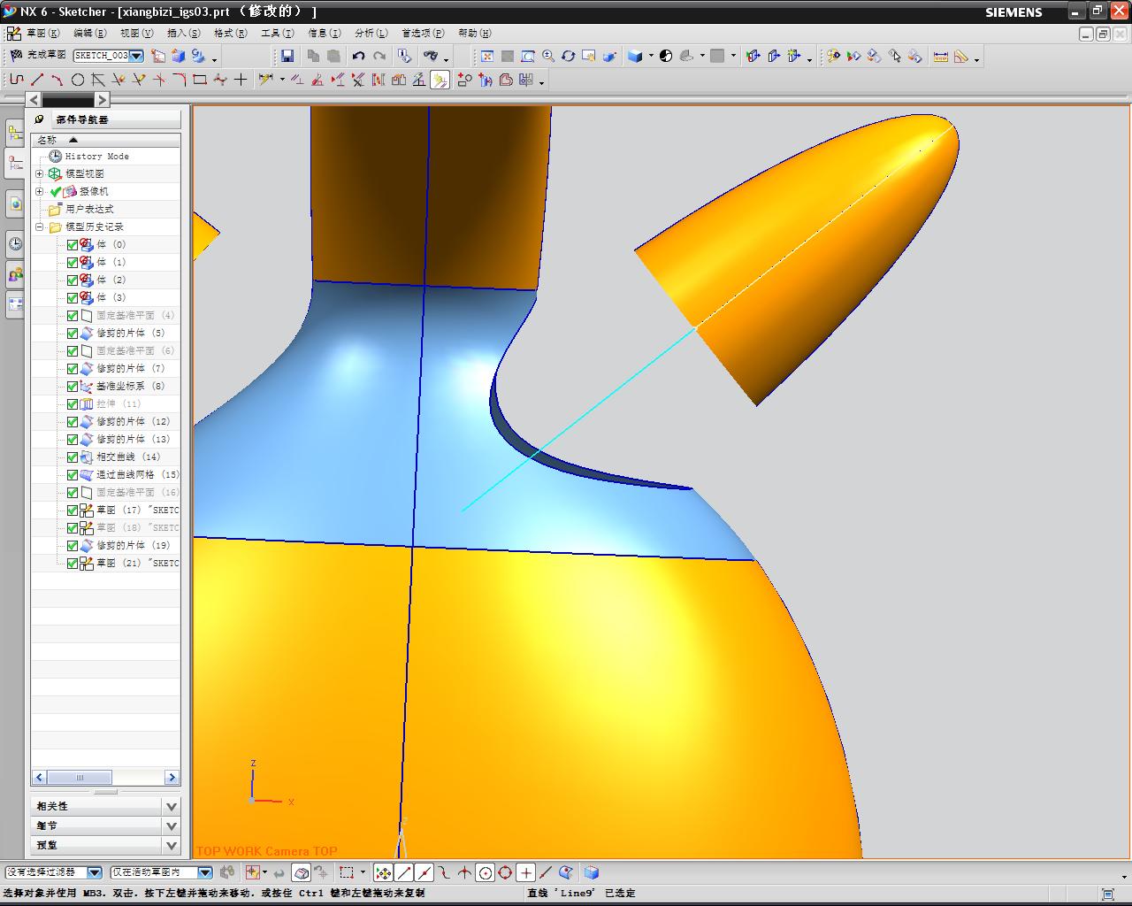Toggle checkbox for 相交曲线 (14)
The width and height of the screenshot is (1132, 906).
[x=73, y=457]
